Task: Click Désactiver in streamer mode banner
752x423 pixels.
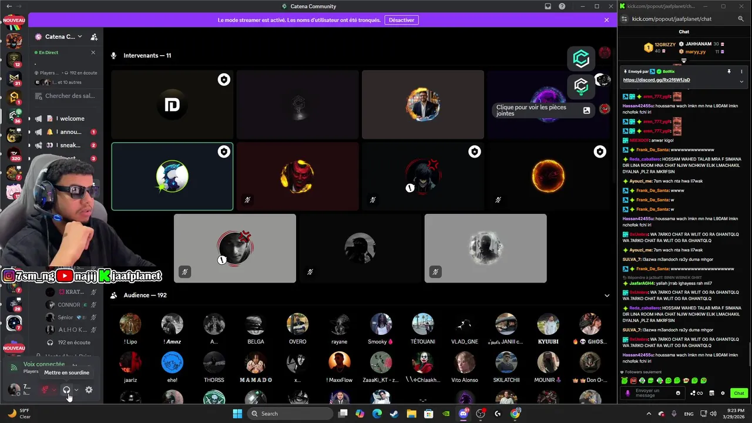Action: pos(402,20)
